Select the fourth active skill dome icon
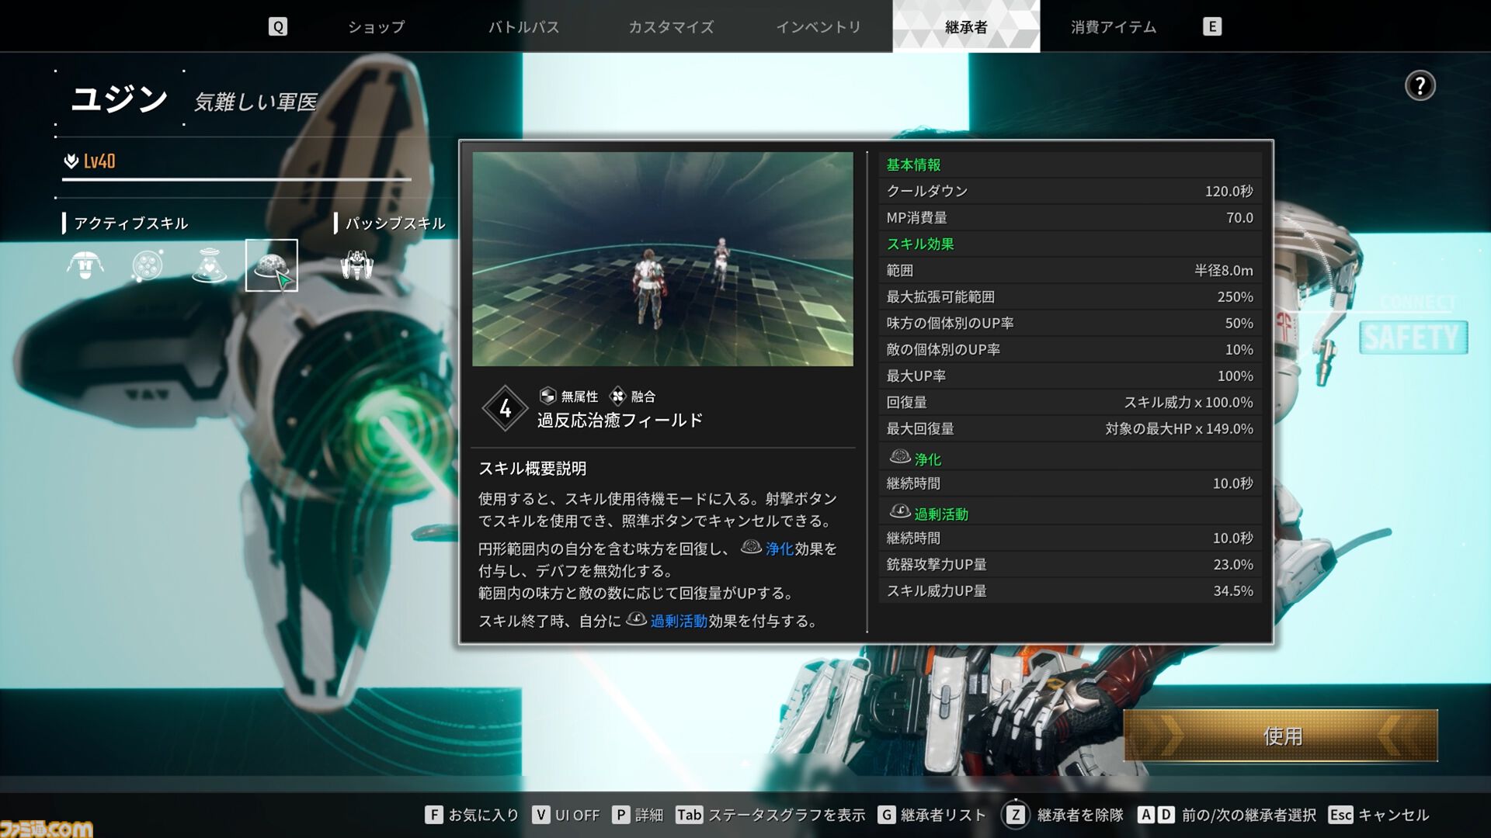The image size is (1491, 838). (x=271, y=265)
